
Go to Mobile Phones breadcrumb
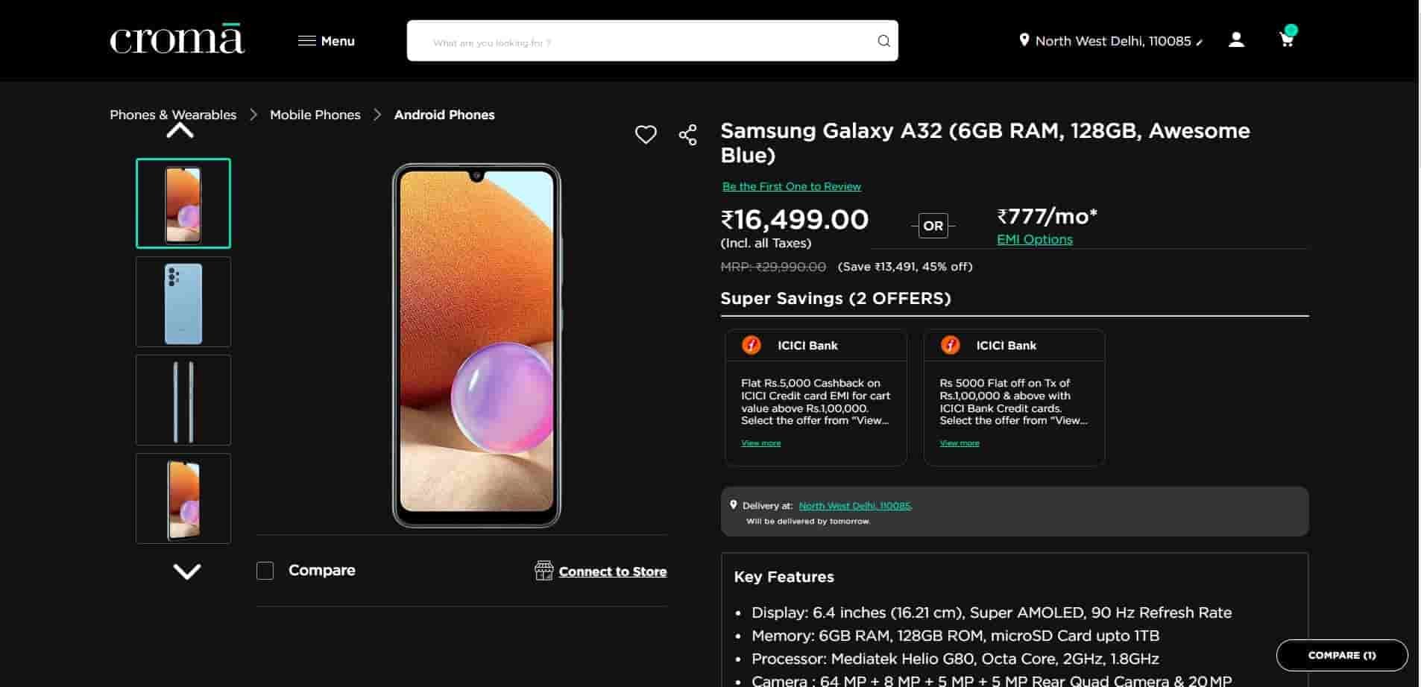tap(315, 115)
